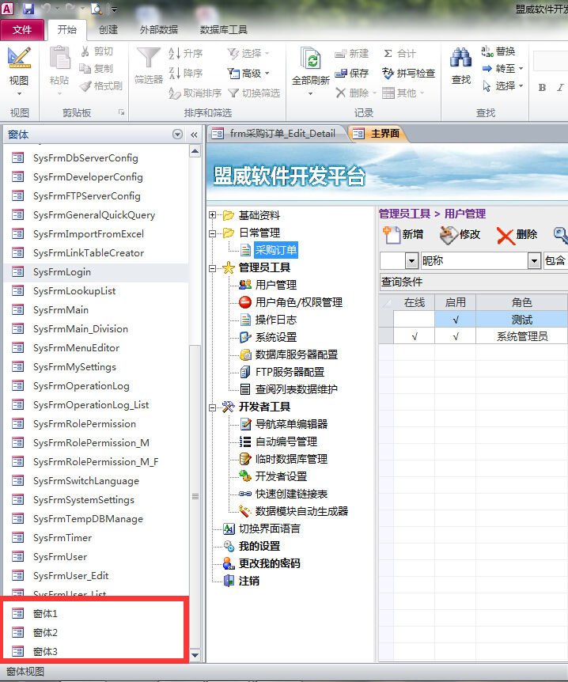The width and height of the screenshot is (568, 682).
Task: Click the Save record (保存) icon
Action: point(341,73)
